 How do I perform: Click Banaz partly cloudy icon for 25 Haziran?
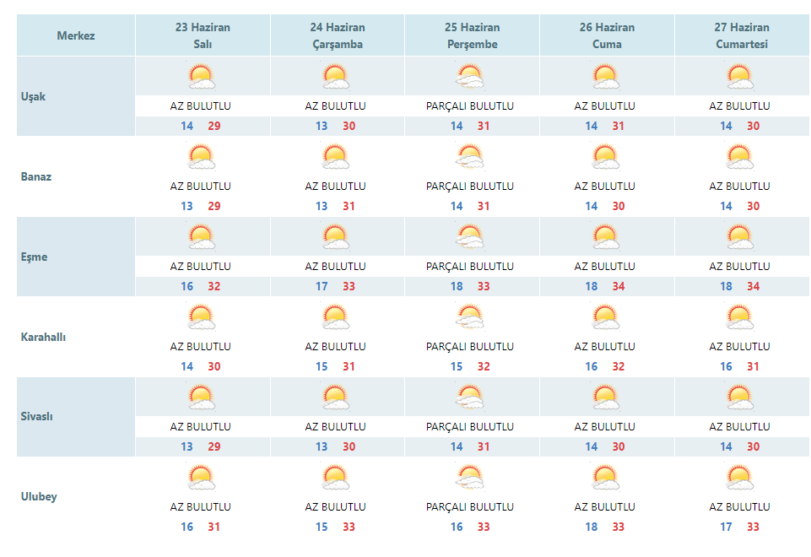pyautogui.click(x=470, y=157)
